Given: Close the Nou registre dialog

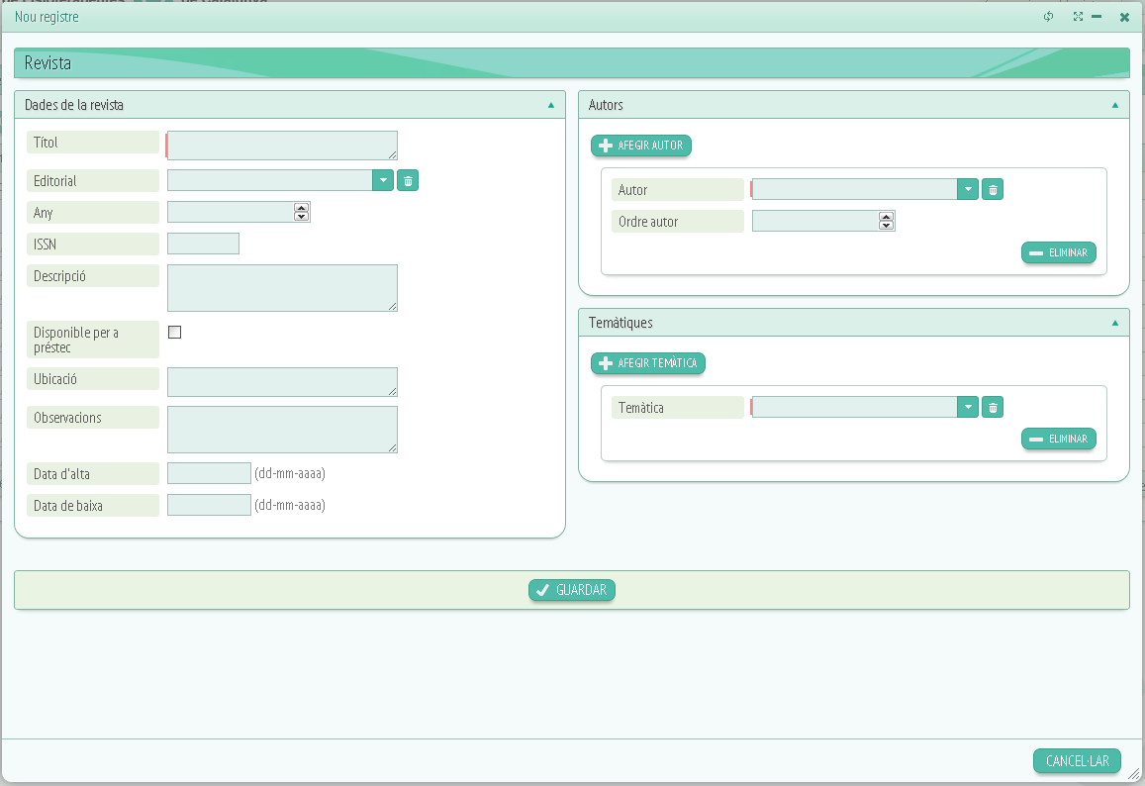Looking at the screenshot, I should point(1124,17).
